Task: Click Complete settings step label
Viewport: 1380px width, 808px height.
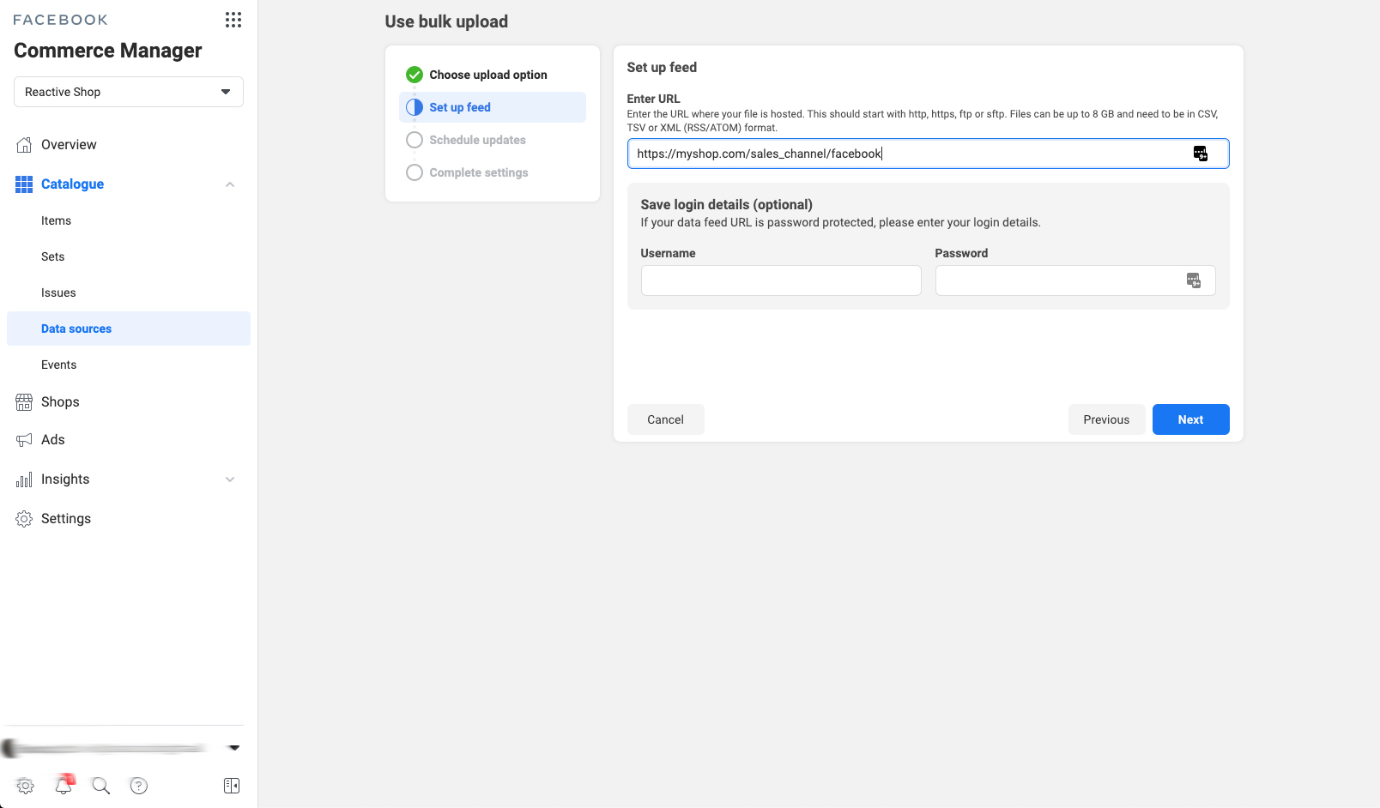Action: pyautogui.click(x=479, y=172)
